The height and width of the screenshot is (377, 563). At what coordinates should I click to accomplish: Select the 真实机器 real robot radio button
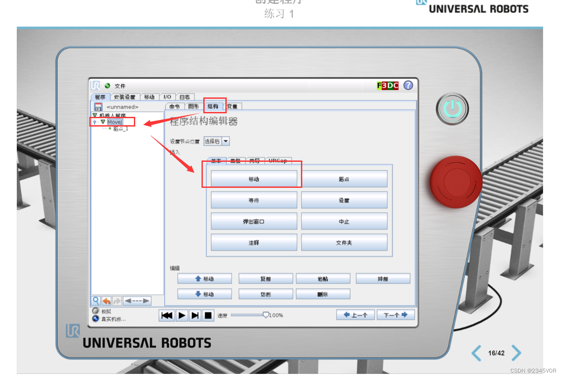coord(95,319)
